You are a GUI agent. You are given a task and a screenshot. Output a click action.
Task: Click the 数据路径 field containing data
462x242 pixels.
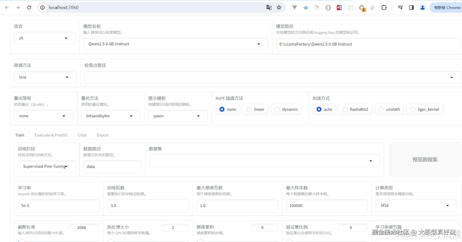112,166
